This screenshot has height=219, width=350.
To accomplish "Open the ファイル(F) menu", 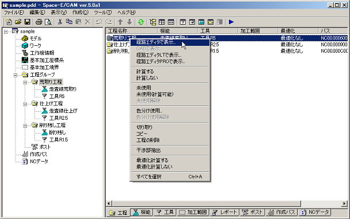I will (14, 13).
